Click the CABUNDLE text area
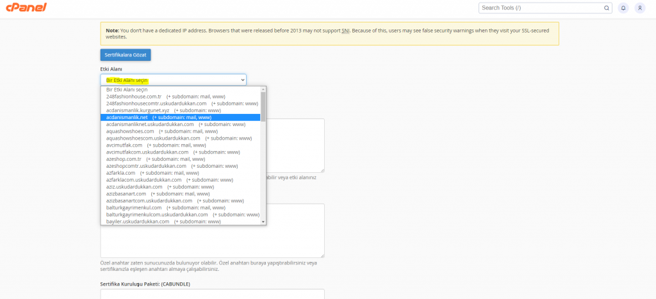The width and height of the screenshot is (656, 299). (x=212, y=294)
